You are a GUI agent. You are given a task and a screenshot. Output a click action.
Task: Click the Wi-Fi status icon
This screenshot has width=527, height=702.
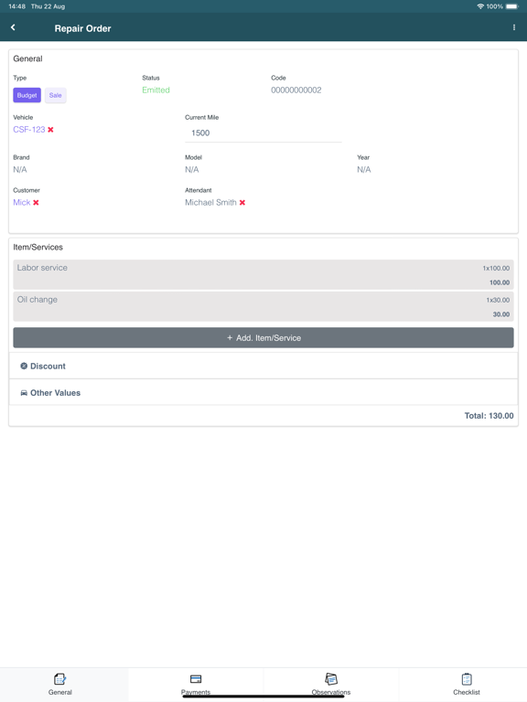(x=480, y=6)
